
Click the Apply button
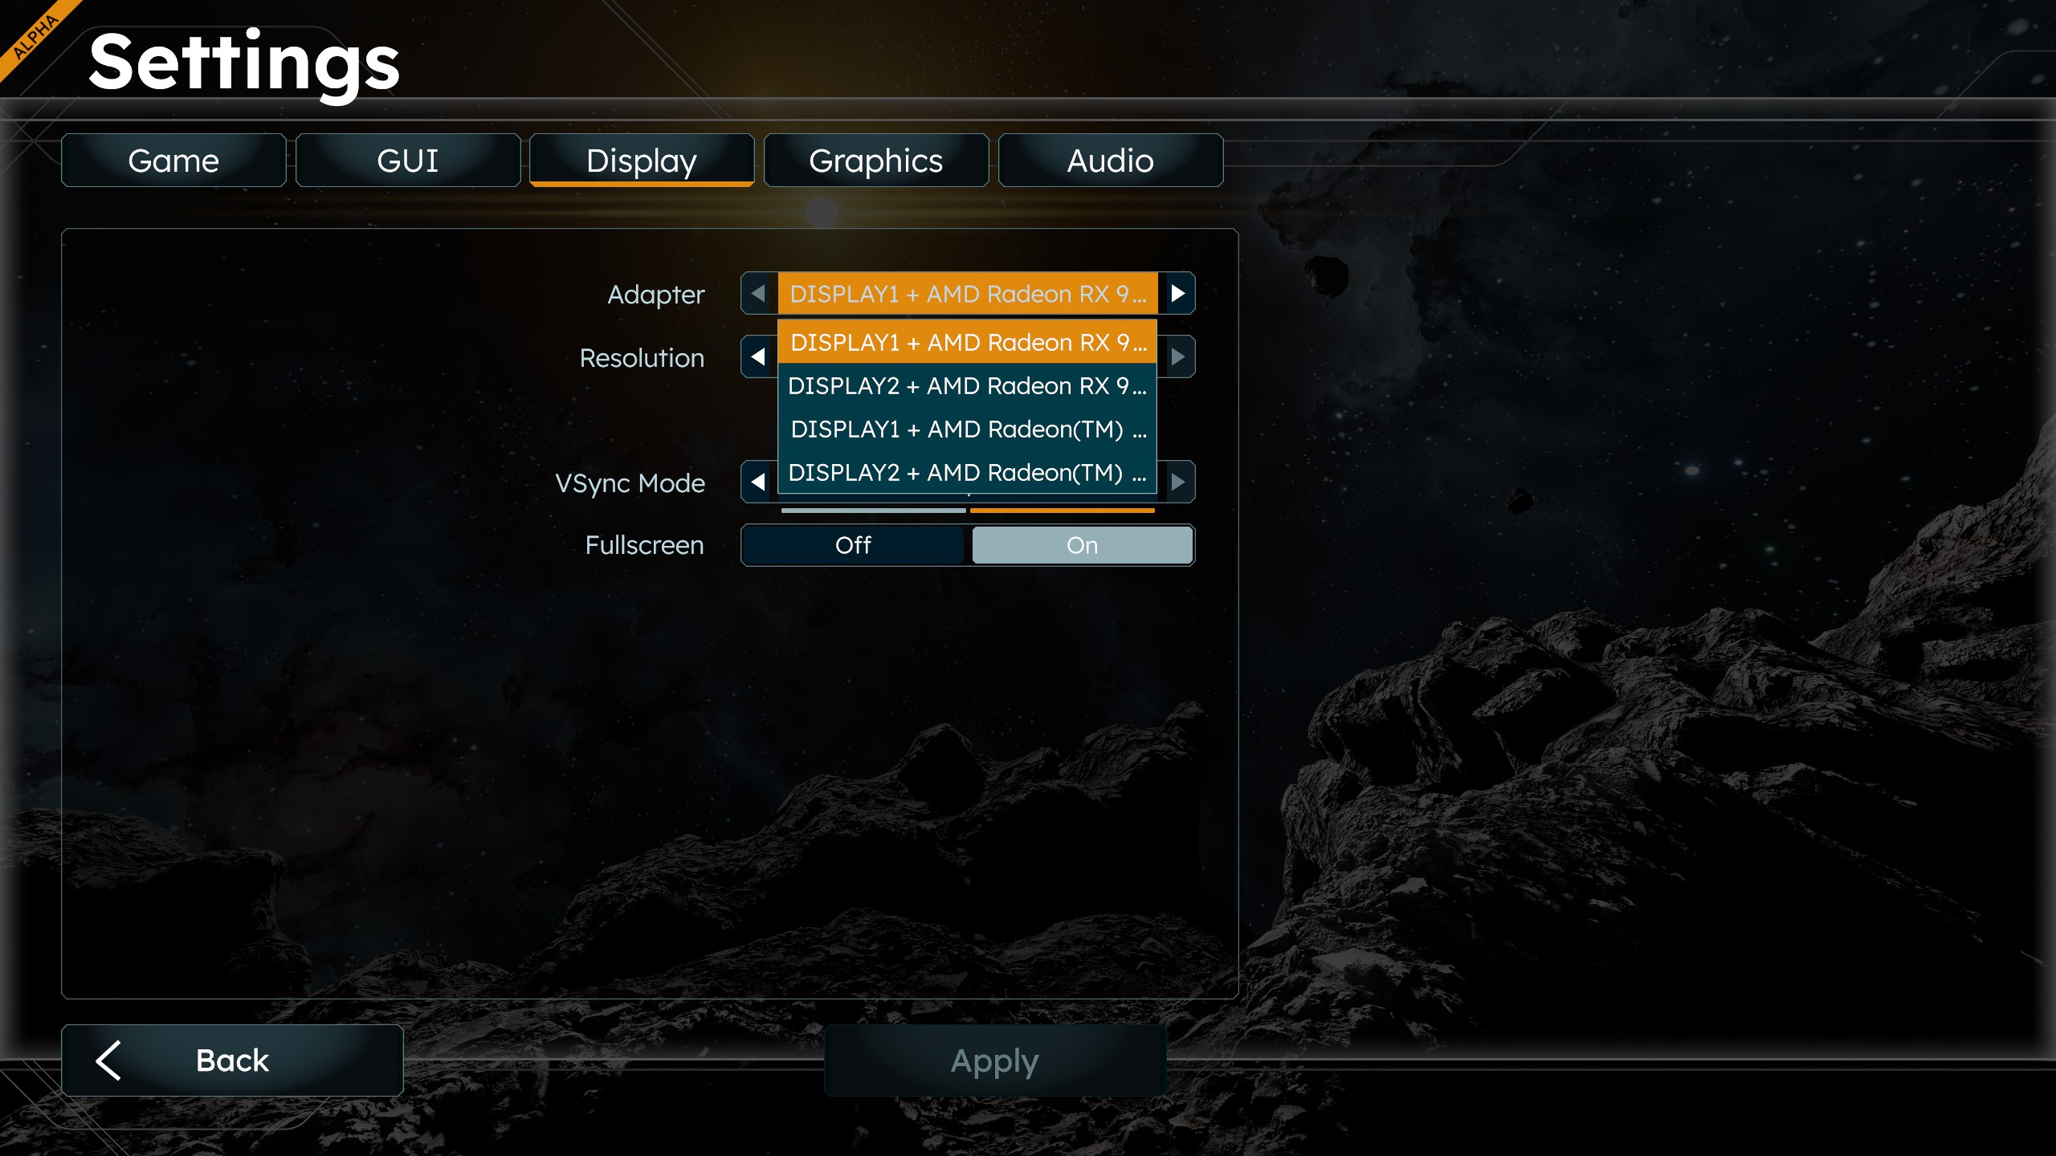click(995, 1060)
